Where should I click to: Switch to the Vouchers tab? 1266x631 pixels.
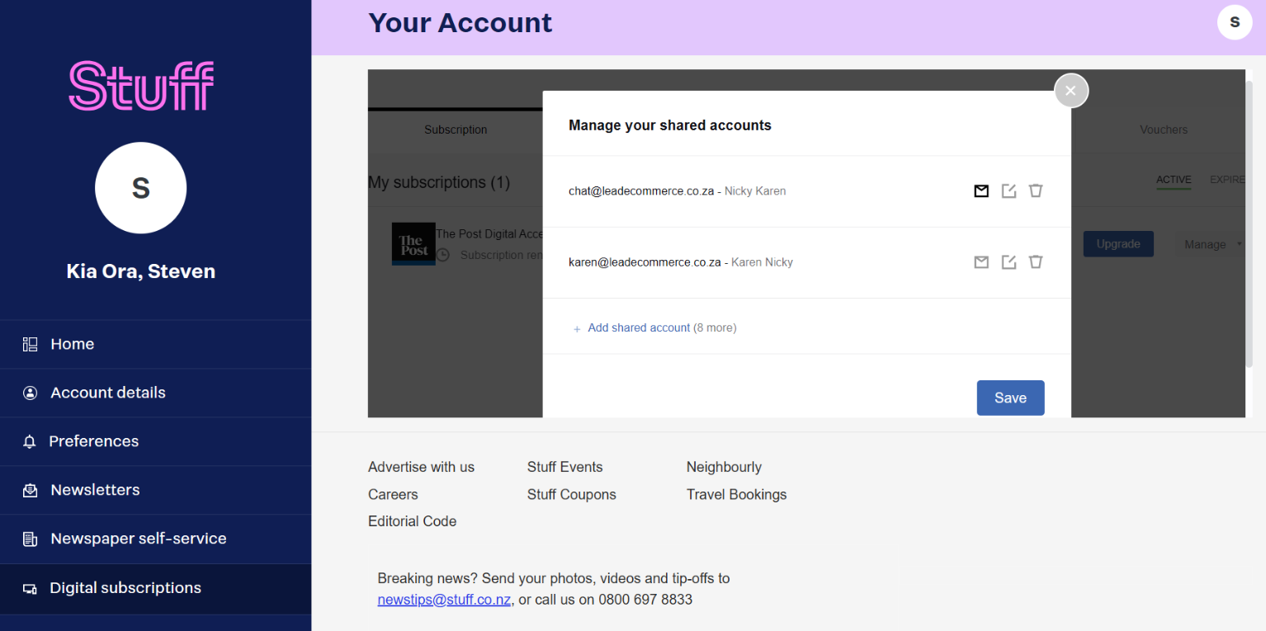(x=1164, y=129)
